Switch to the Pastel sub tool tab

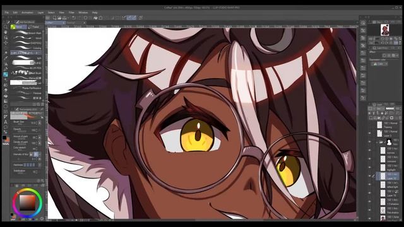(34, 26)
